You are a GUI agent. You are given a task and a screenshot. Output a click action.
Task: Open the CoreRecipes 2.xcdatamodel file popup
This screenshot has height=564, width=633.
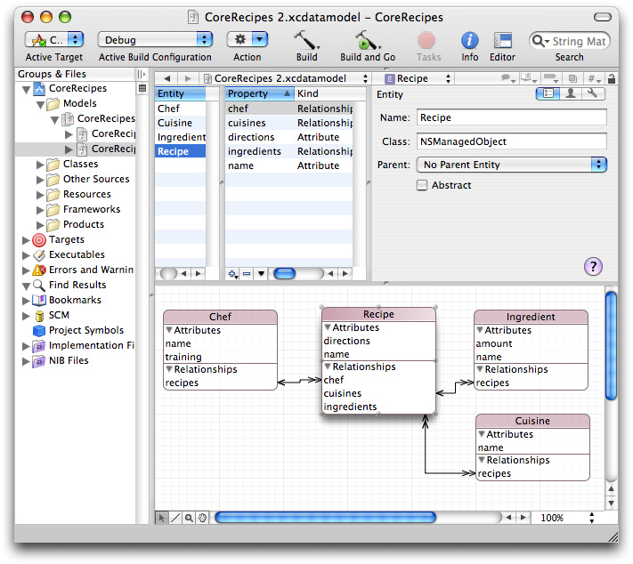[286, 78]
